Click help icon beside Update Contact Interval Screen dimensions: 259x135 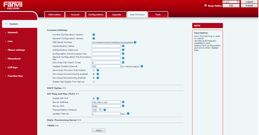click(x=142, y=66)
